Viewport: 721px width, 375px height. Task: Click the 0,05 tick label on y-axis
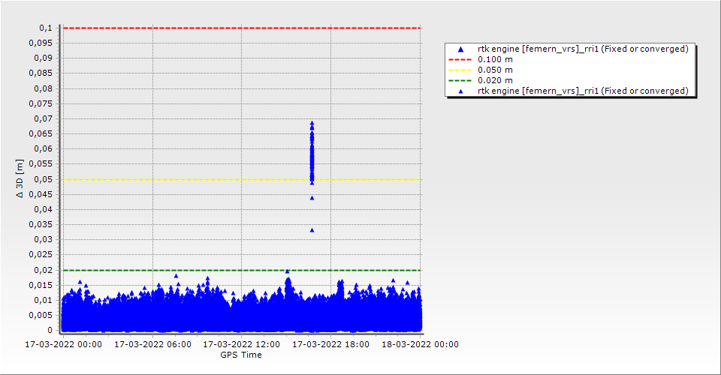click(x=44, y=179)
